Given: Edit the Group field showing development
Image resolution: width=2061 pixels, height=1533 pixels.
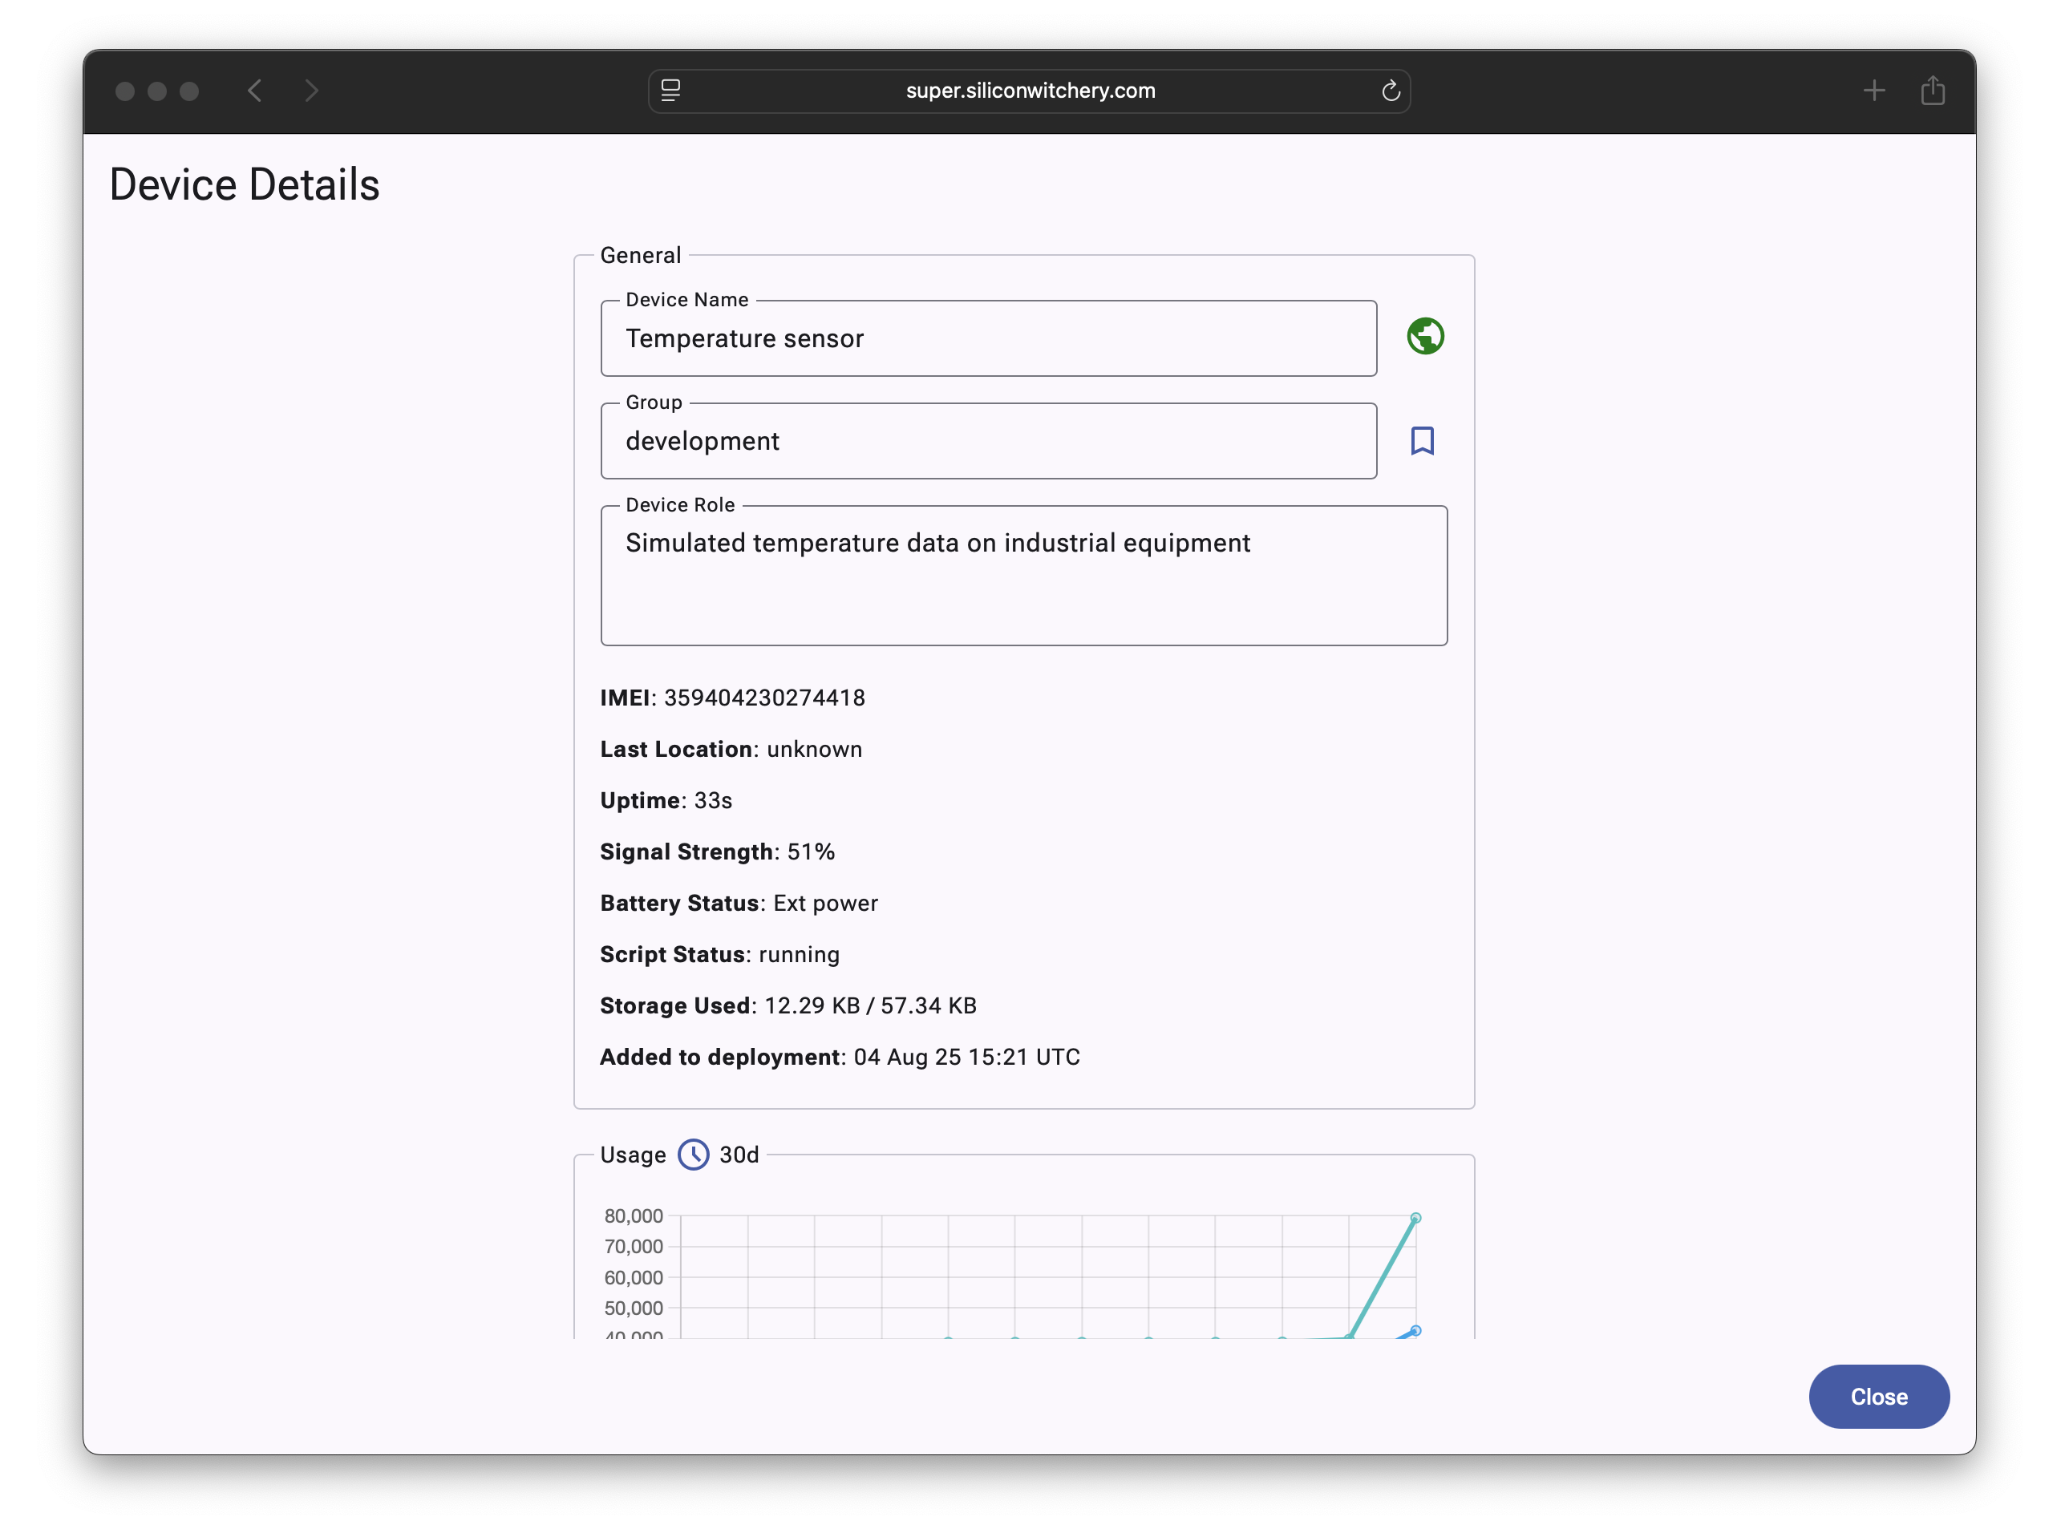Looking at the screenshot, I should click(x=988, y=442).
